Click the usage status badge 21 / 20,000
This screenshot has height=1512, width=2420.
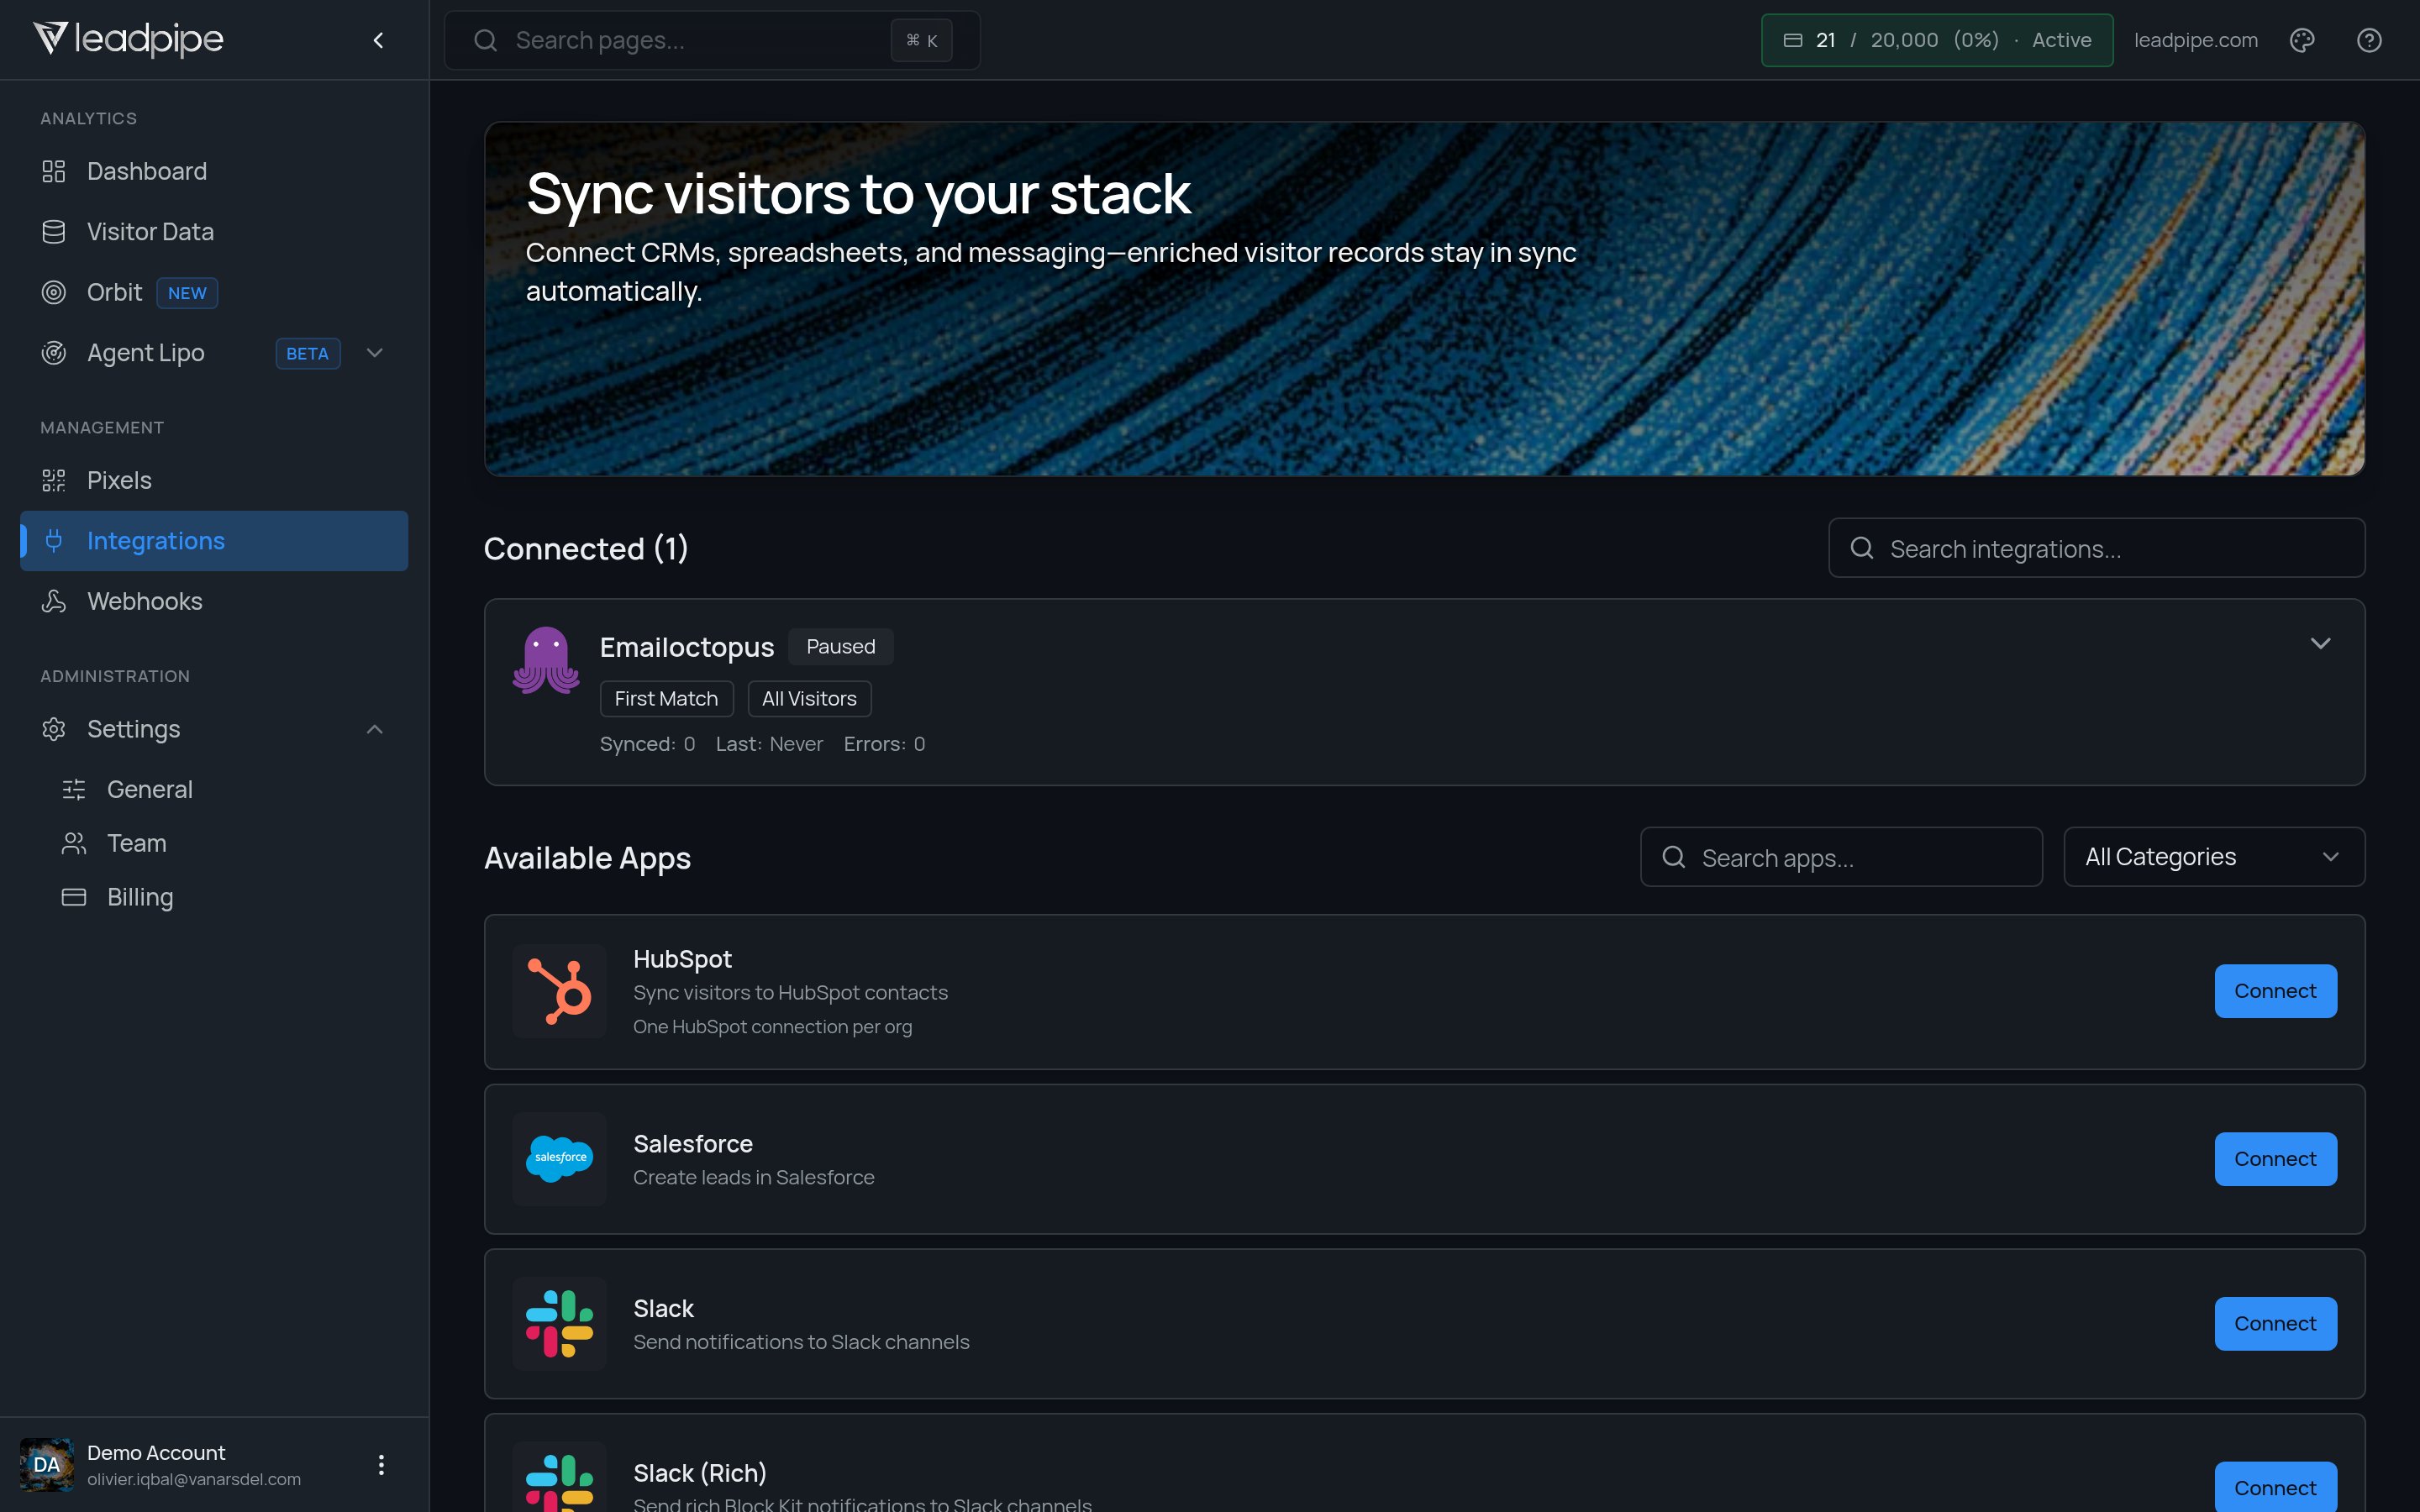[x=1937, y=40]
